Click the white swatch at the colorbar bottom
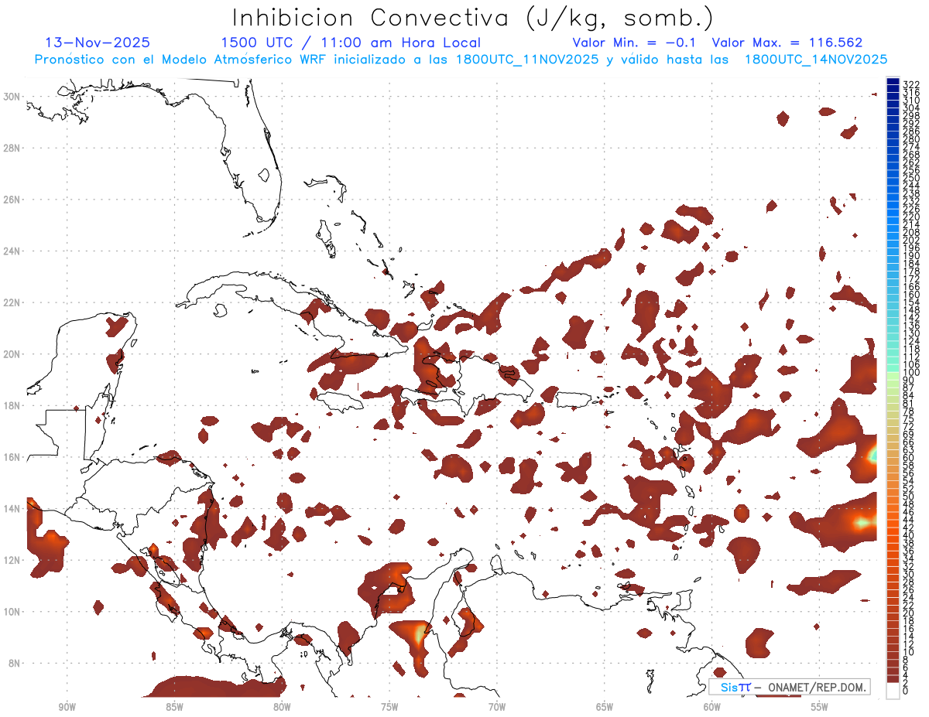 [x=893, y=689]
